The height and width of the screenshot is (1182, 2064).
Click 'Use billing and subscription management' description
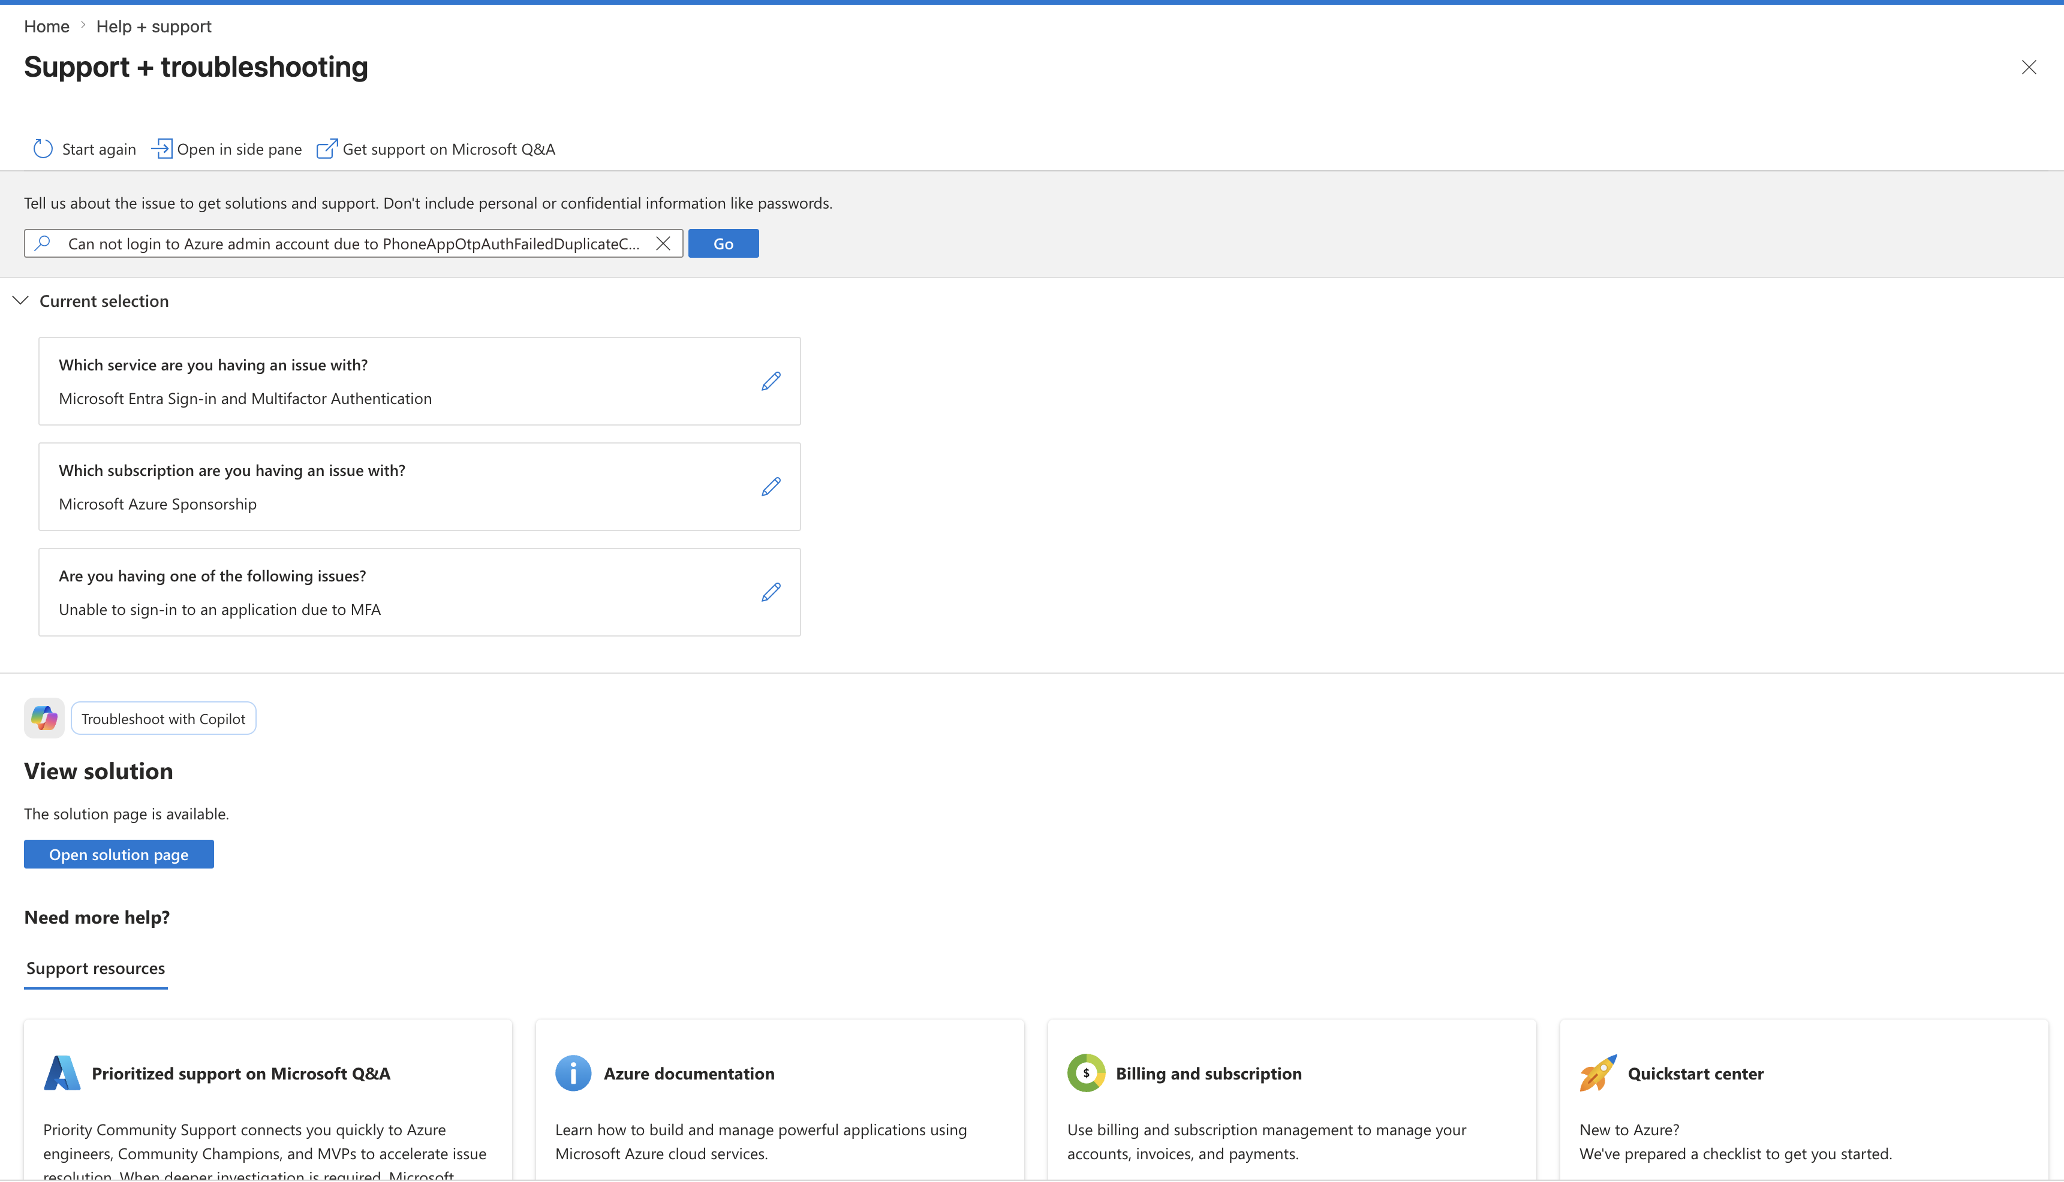[1266, 1141]
